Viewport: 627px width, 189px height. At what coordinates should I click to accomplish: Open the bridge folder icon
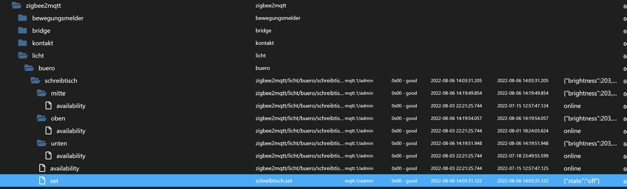pos(22,31)
